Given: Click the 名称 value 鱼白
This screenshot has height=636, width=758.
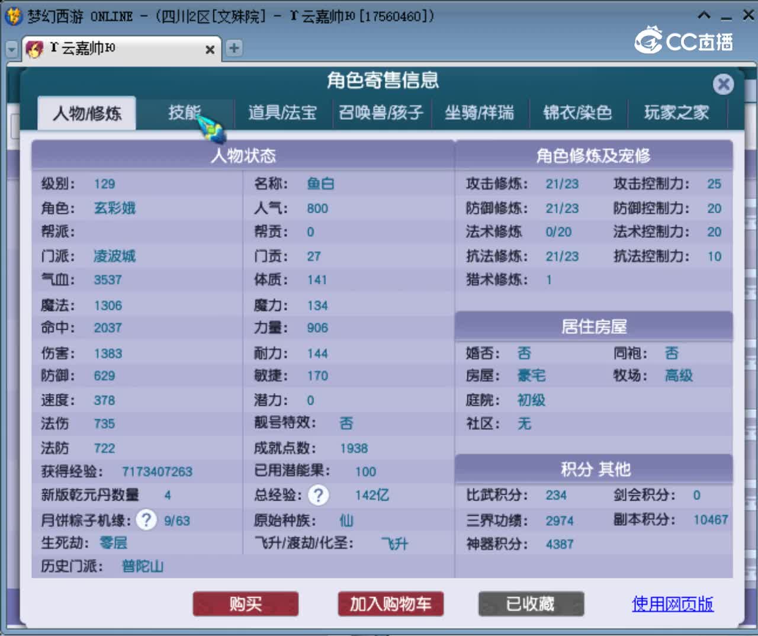Looking at the screenshot, I should click(320, 184).
